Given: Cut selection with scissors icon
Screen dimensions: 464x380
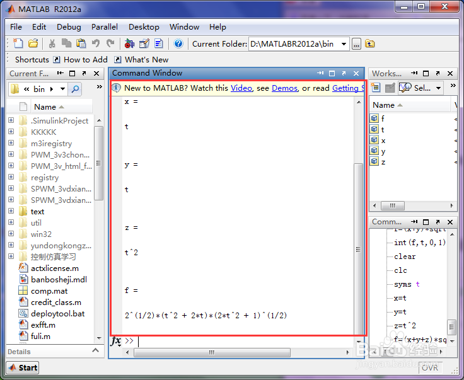Looking at the screenshot, I should [52, 43].
